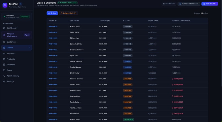Click the Amount column header
Screen dimensions: 222x122
pyautogui.click(x=104, y=21)
